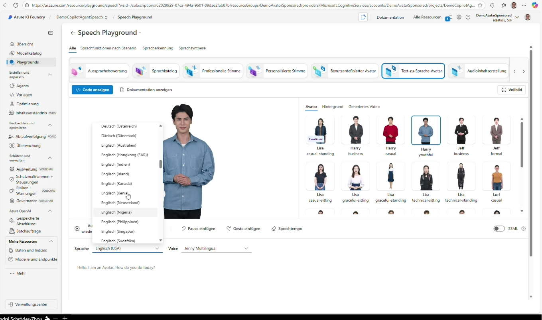Image resolution: width=542 pixels, height=320 pixels.
Task: Collapse the Meine Ressourcen section
Action: (x=51, y=241)
